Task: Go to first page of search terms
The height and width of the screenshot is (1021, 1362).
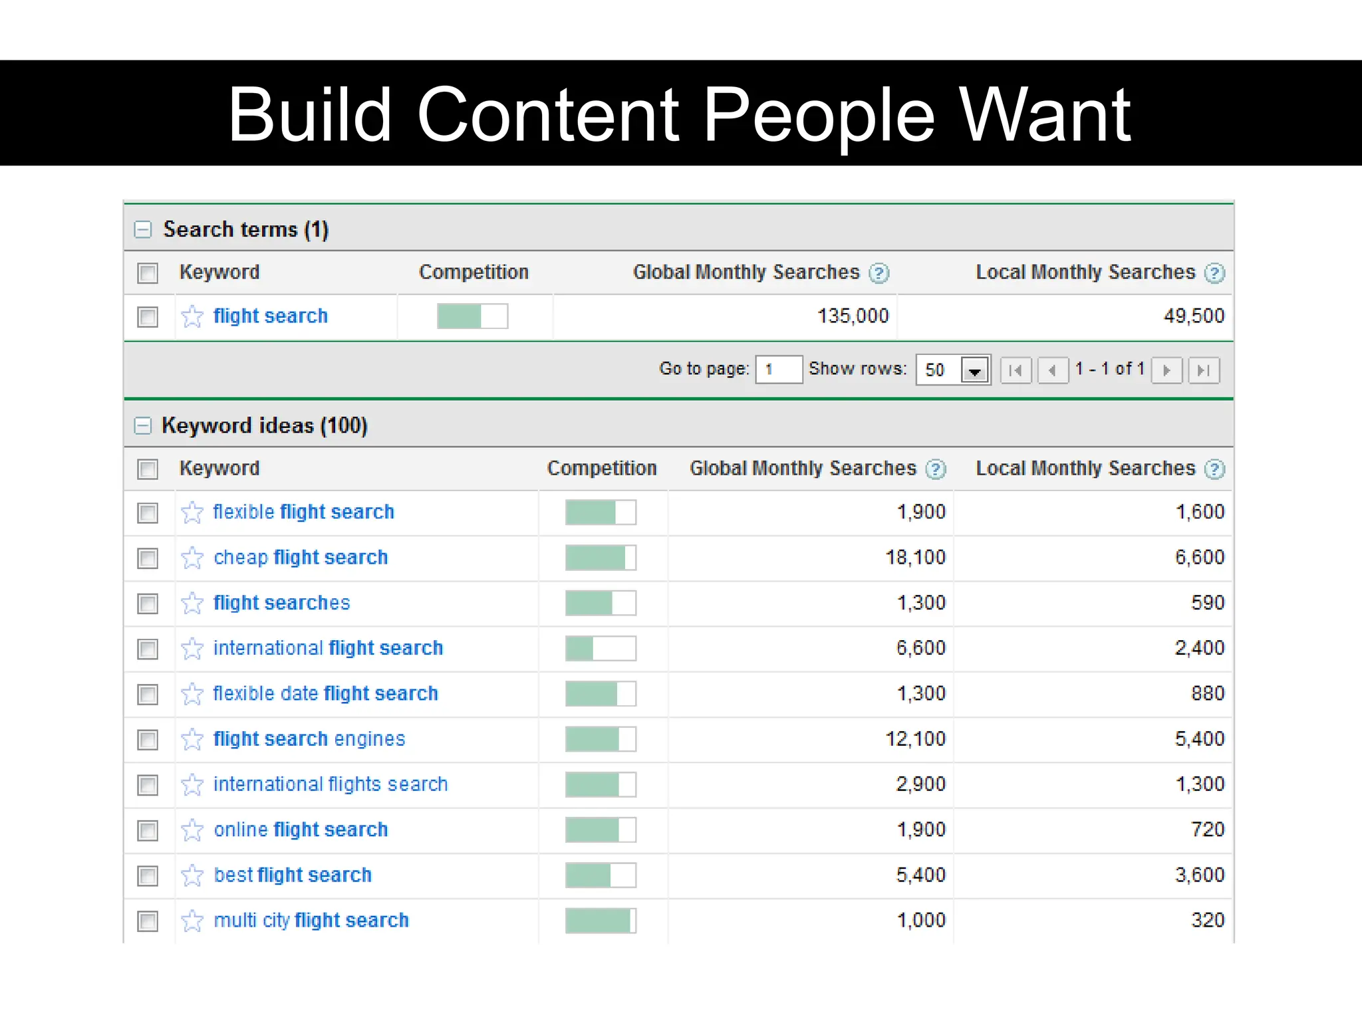Action: point(1016,370)
